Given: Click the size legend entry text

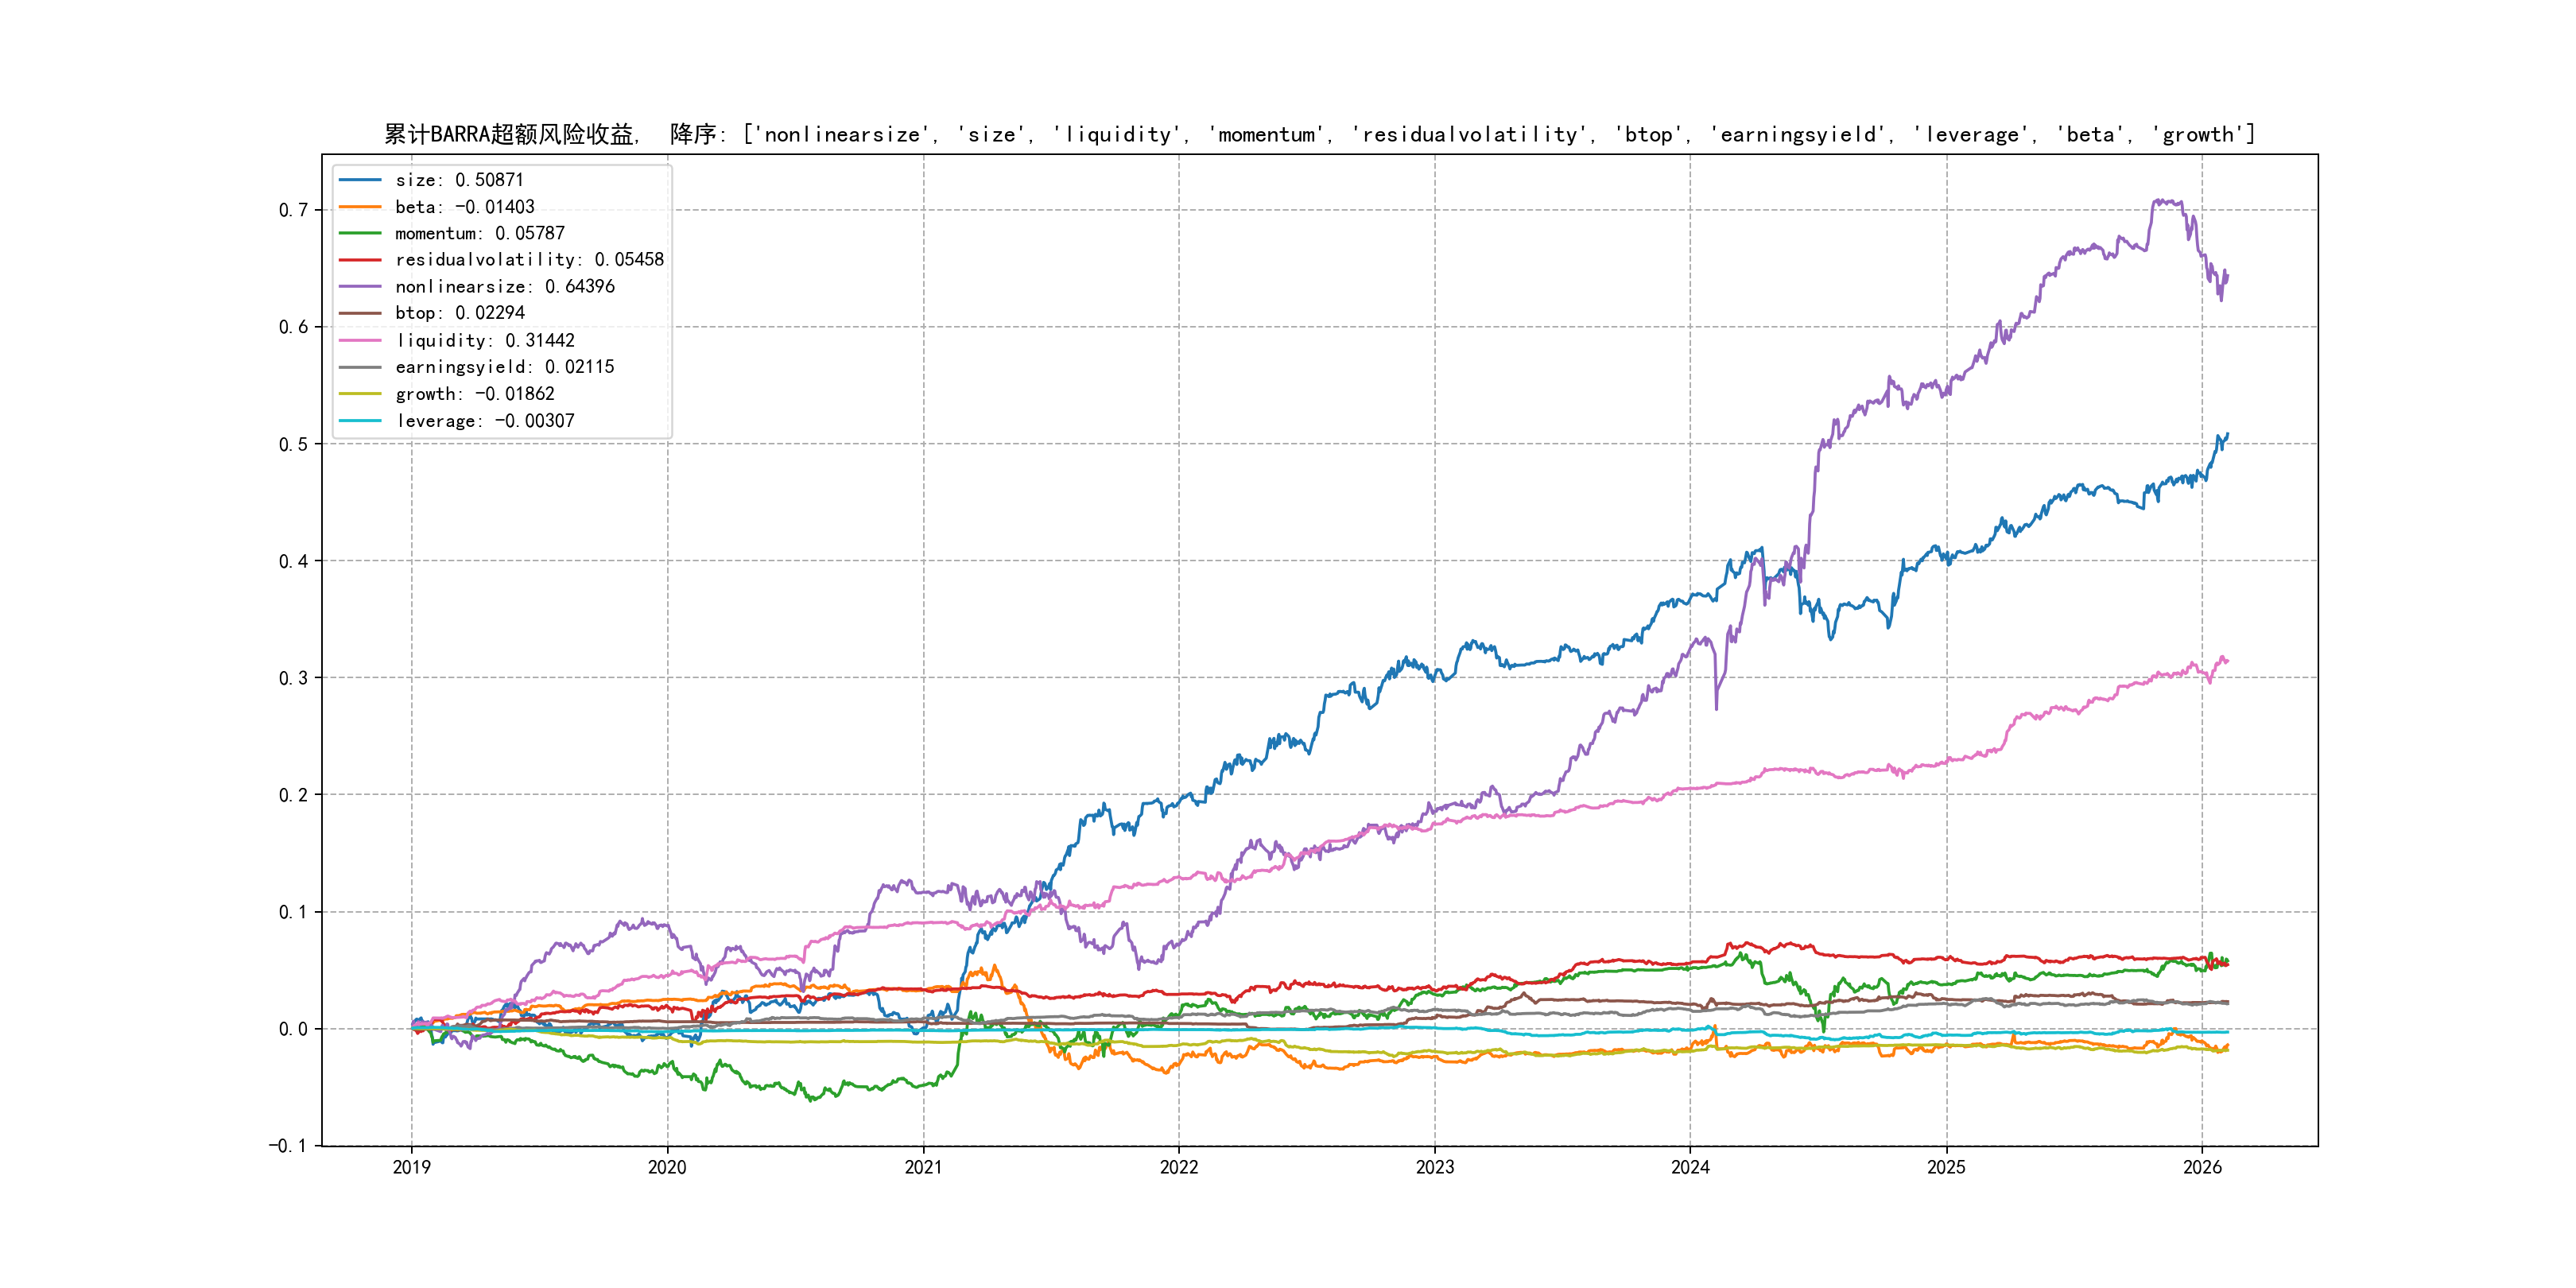Looking at the screenshot, I should (459, 180).
